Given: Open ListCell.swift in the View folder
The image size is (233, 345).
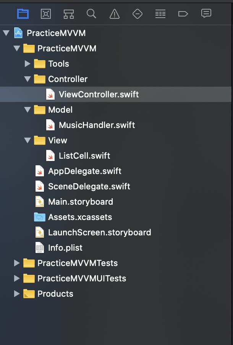Looking at the screenshot, I should 84,156.
